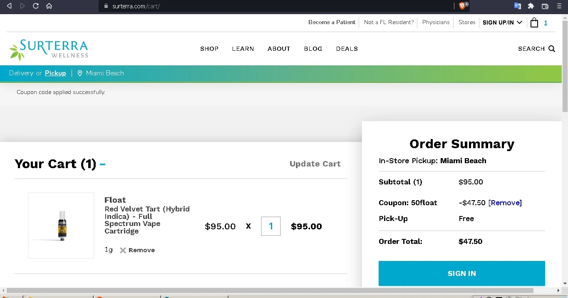Go forward in browser history

(22, 6)
